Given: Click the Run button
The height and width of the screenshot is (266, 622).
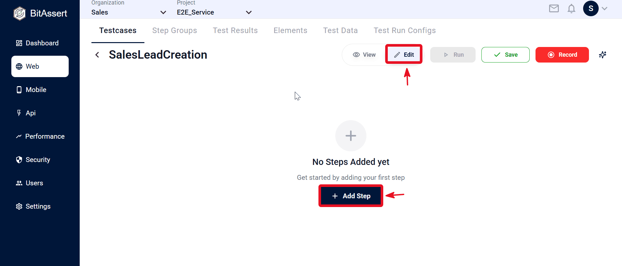Looking at the screenshot, I should [453, 55].
